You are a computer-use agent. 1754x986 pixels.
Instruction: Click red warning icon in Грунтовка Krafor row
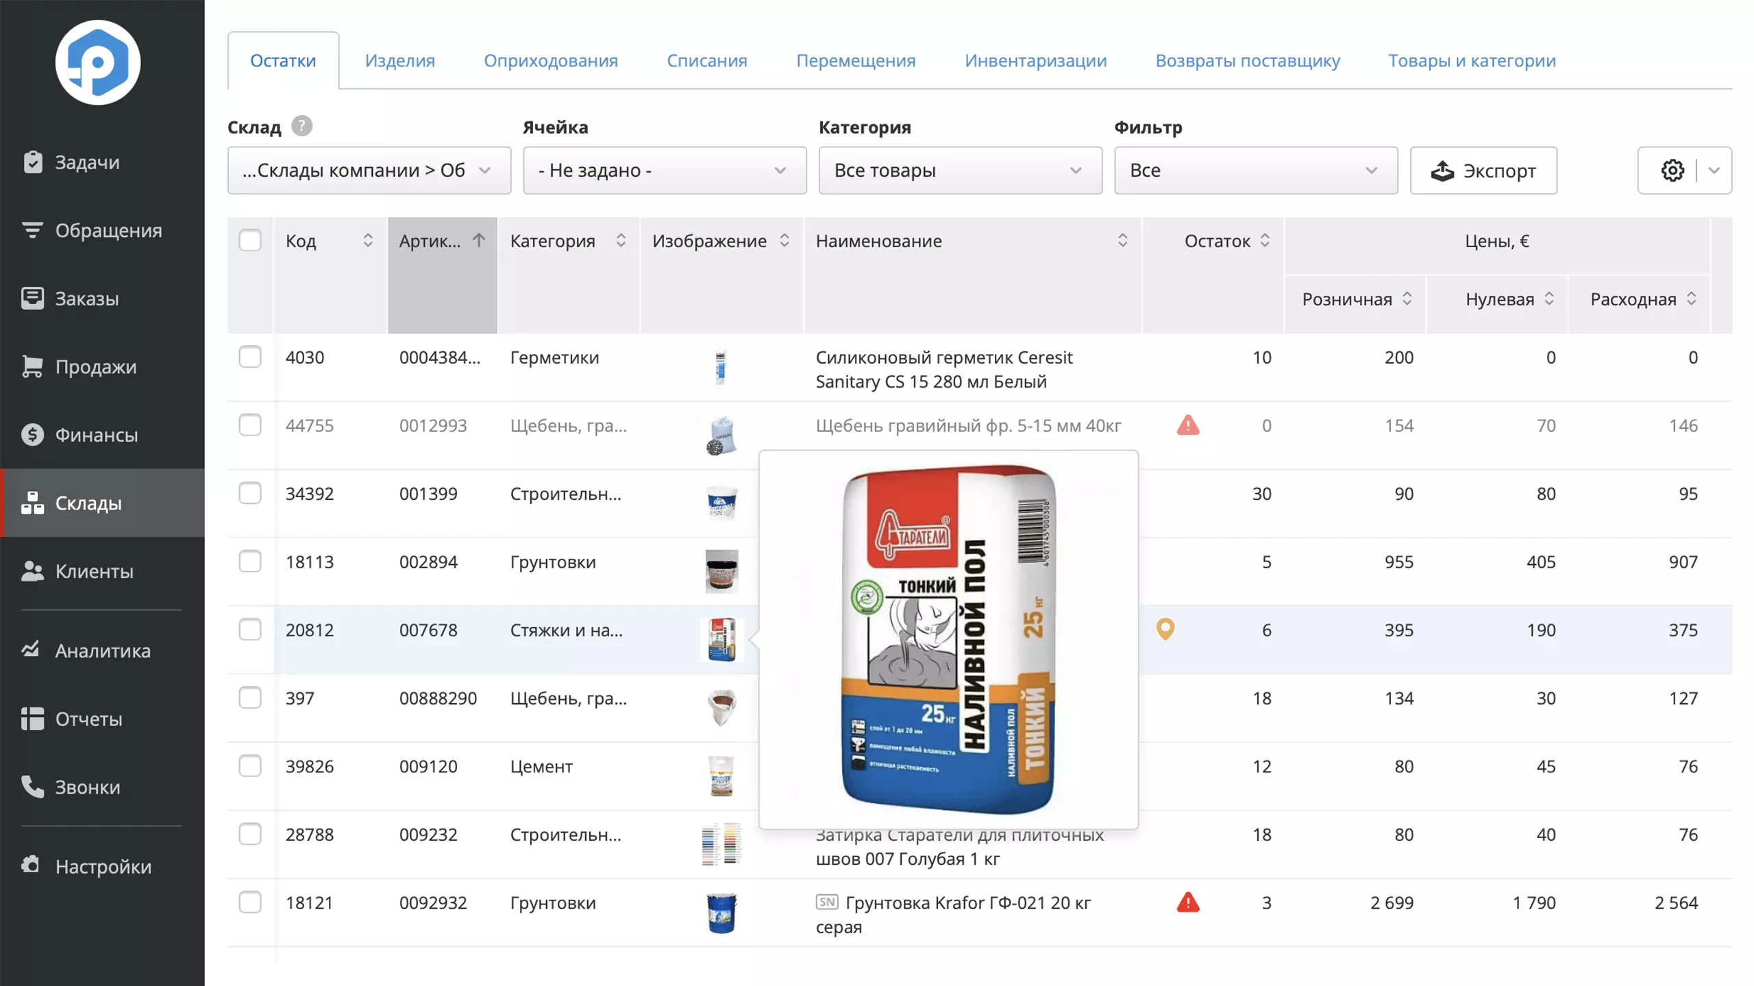(x=1188, y=902)
